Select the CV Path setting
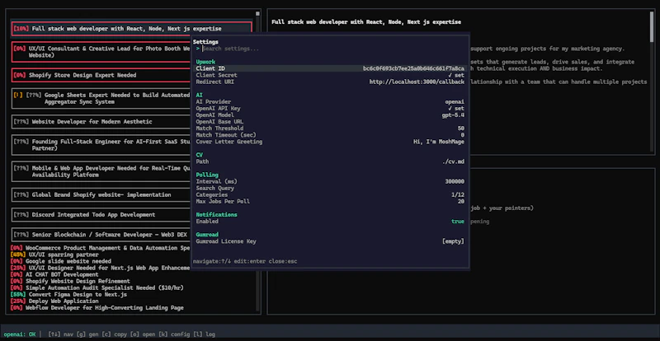660x341 pixels. 330,161
